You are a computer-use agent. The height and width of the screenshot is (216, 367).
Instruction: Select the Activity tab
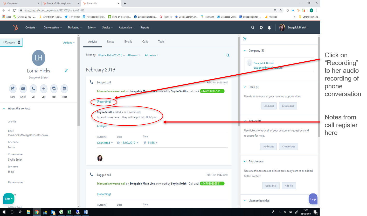[x=93, y=42]
